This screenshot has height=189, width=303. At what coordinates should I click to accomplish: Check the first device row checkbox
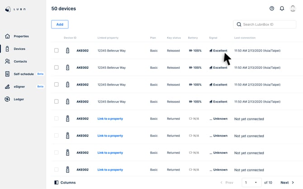57,51
